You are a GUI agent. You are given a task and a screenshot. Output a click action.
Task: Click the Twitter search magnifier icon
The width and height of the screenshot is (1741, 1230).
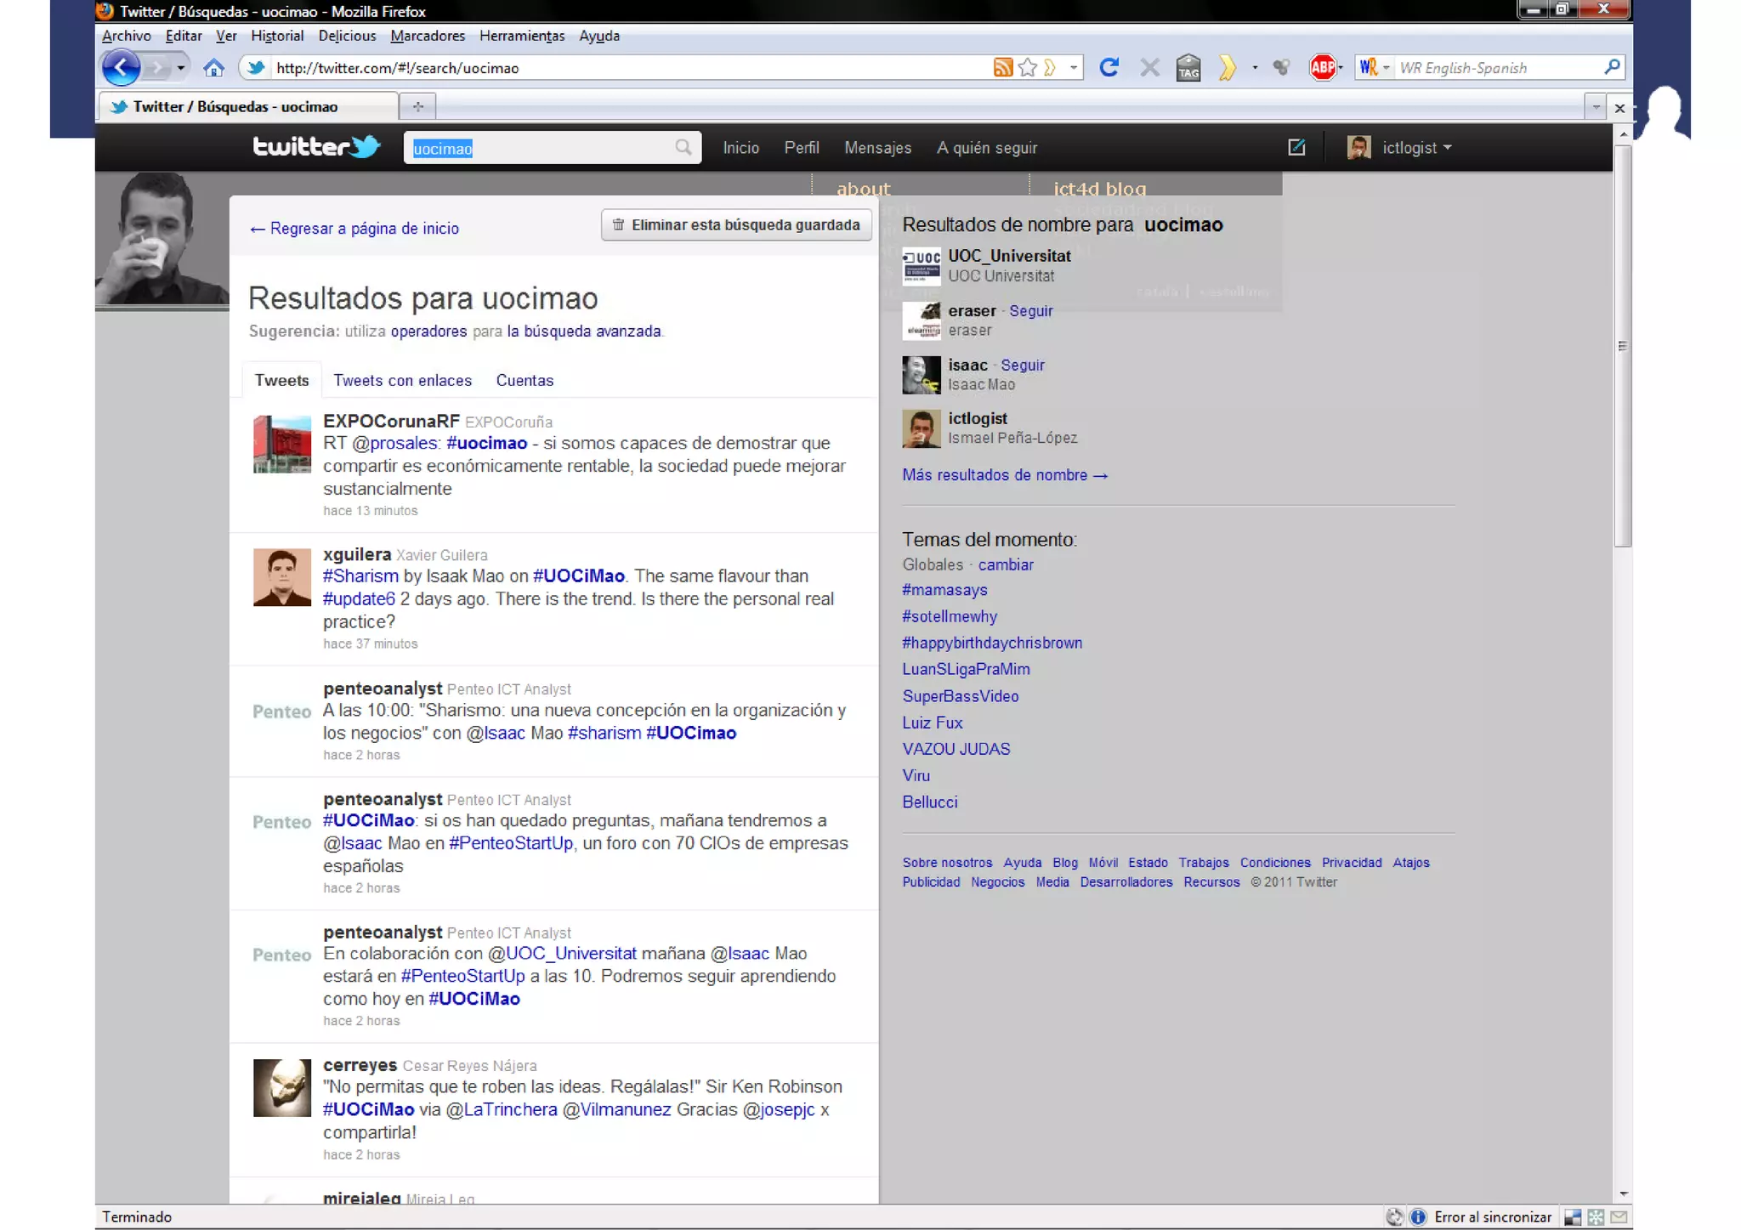click(x=683, y=148)
